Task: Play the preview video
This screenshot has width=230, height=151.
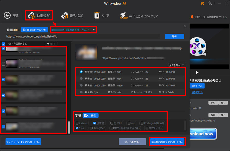Action: click(197, 73)
